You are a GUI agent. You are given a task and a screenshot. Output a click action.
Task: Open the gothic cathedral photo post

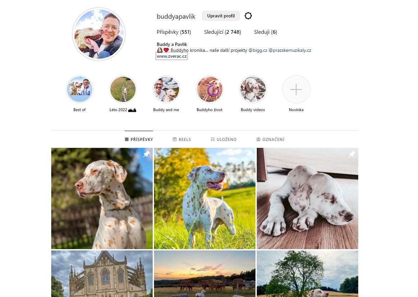pos(102,274)
